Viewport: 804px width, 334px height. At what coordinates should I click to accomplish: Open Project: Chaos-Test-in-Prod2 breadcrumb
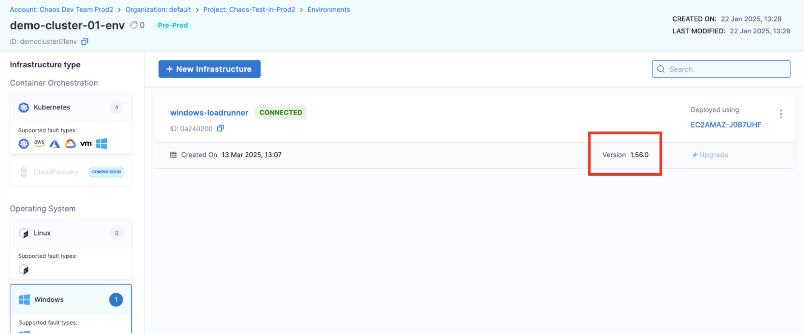click(249, 10)
